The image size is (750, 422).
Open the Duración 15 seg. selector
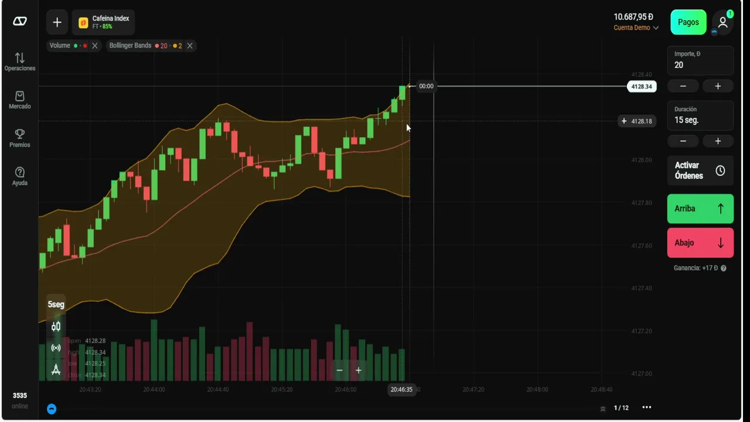[x=700, y=115]
